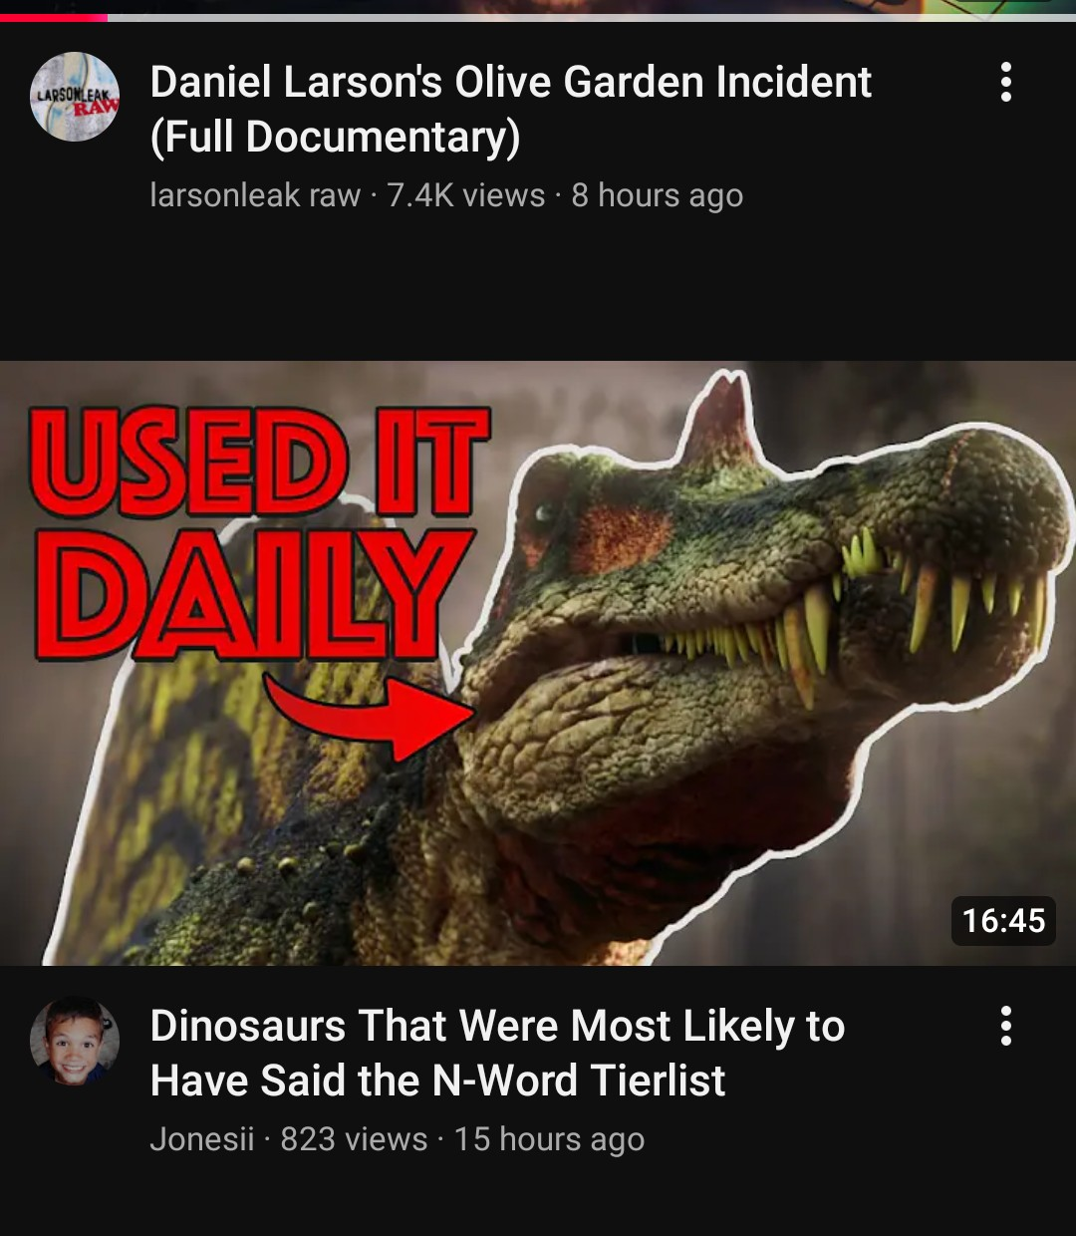Play the Spinosaurus dinosaur thumbnail video
The height and width of the screenshot is (1236, 1076).
click(538, 663)
